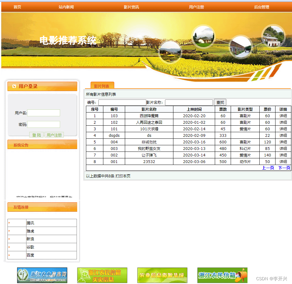Viewport: 292px width, 284px height.
Task: Click the 系统公告 panel header
Action: (x=42, y=145)
